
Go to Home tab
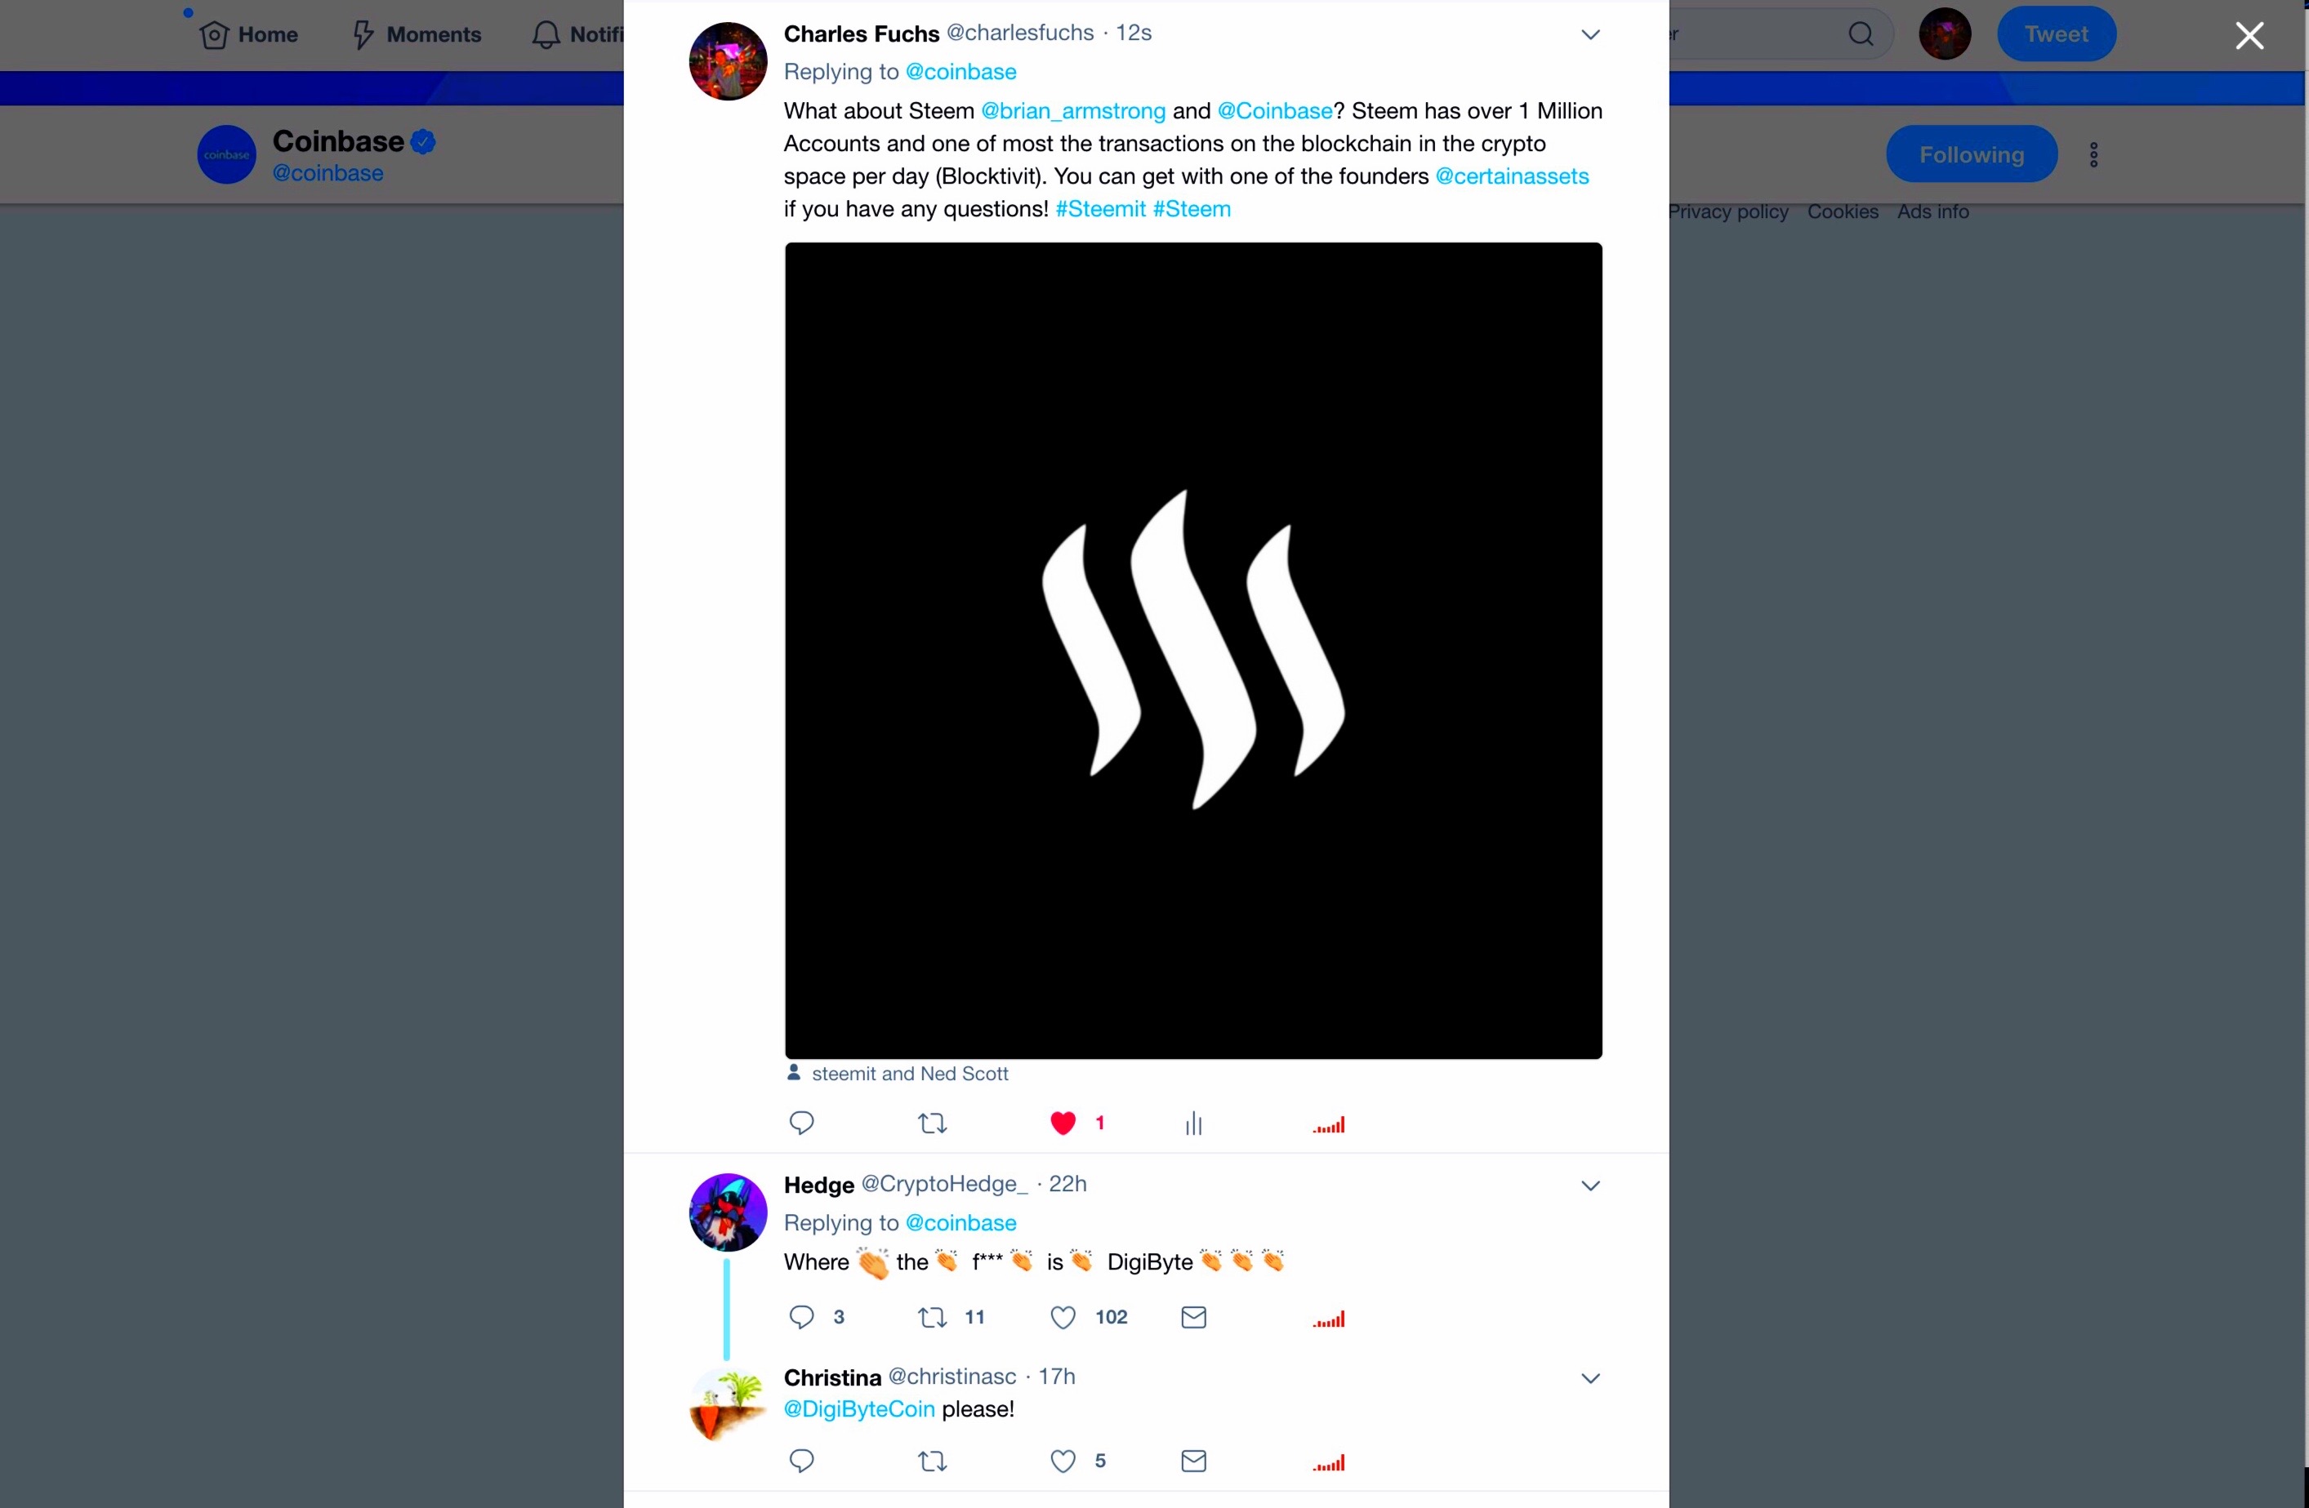[248, 35]
